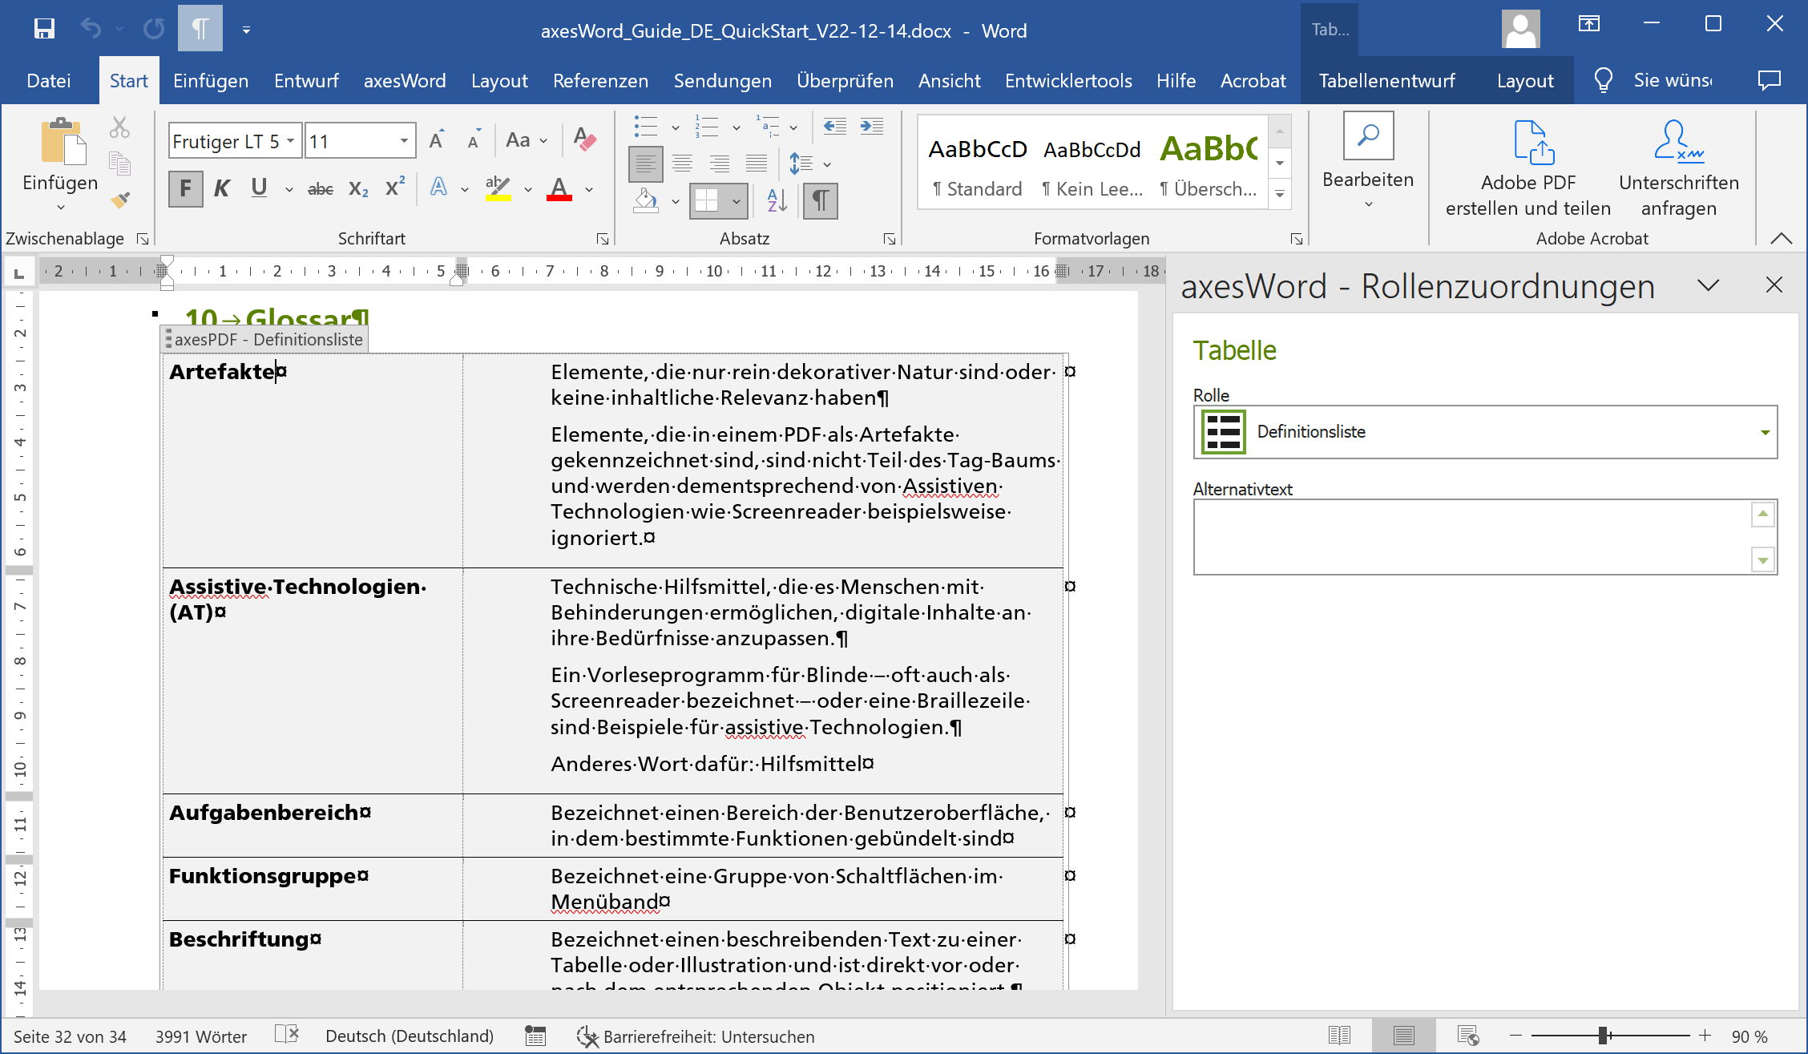This screenshot has height=1054, width=1808.
Task: Click the shading paint bucket icon
Action: click(x=646, y=200)
